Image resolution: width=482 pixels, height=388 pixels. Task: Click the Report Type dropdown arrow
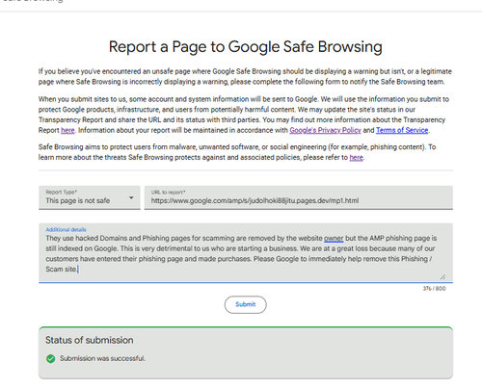coord(131,197)
